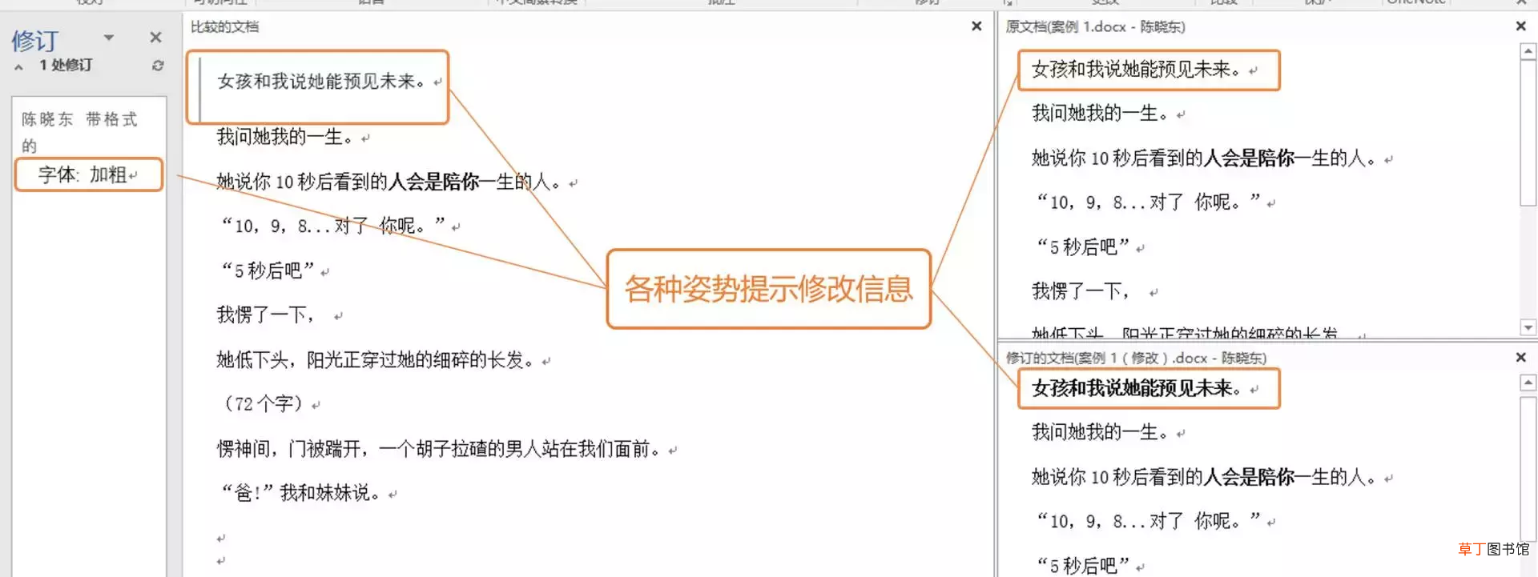Click “10，9，8...对了 你呢。” in compared document

[x=332, y=226]
